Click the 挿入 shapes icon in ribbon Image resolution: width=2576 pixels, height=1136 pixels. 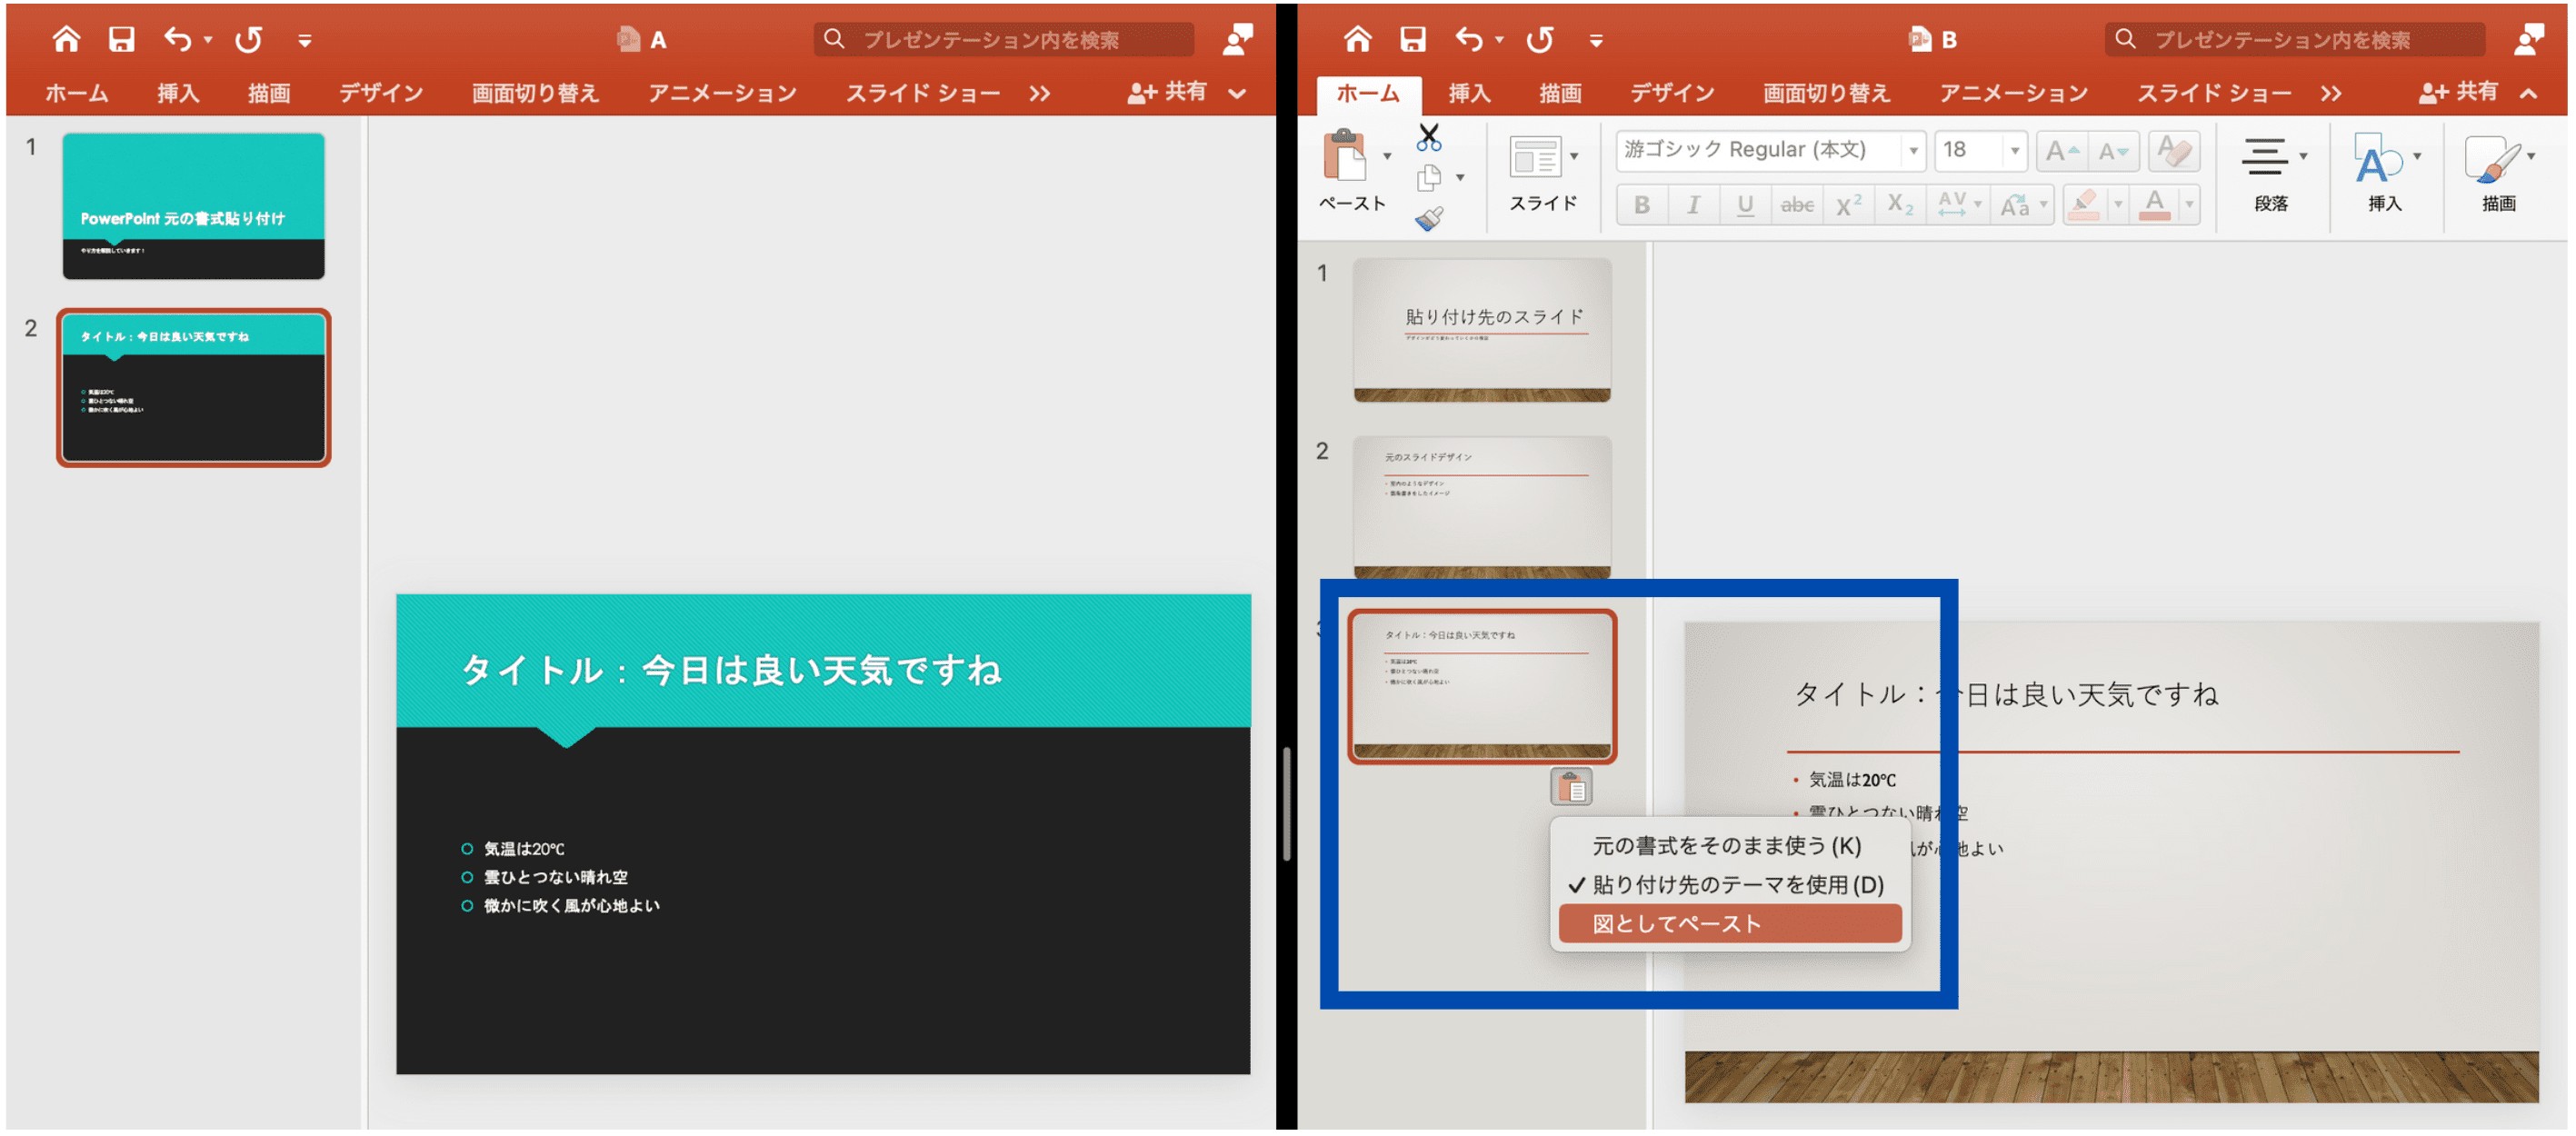[2379, 158]
